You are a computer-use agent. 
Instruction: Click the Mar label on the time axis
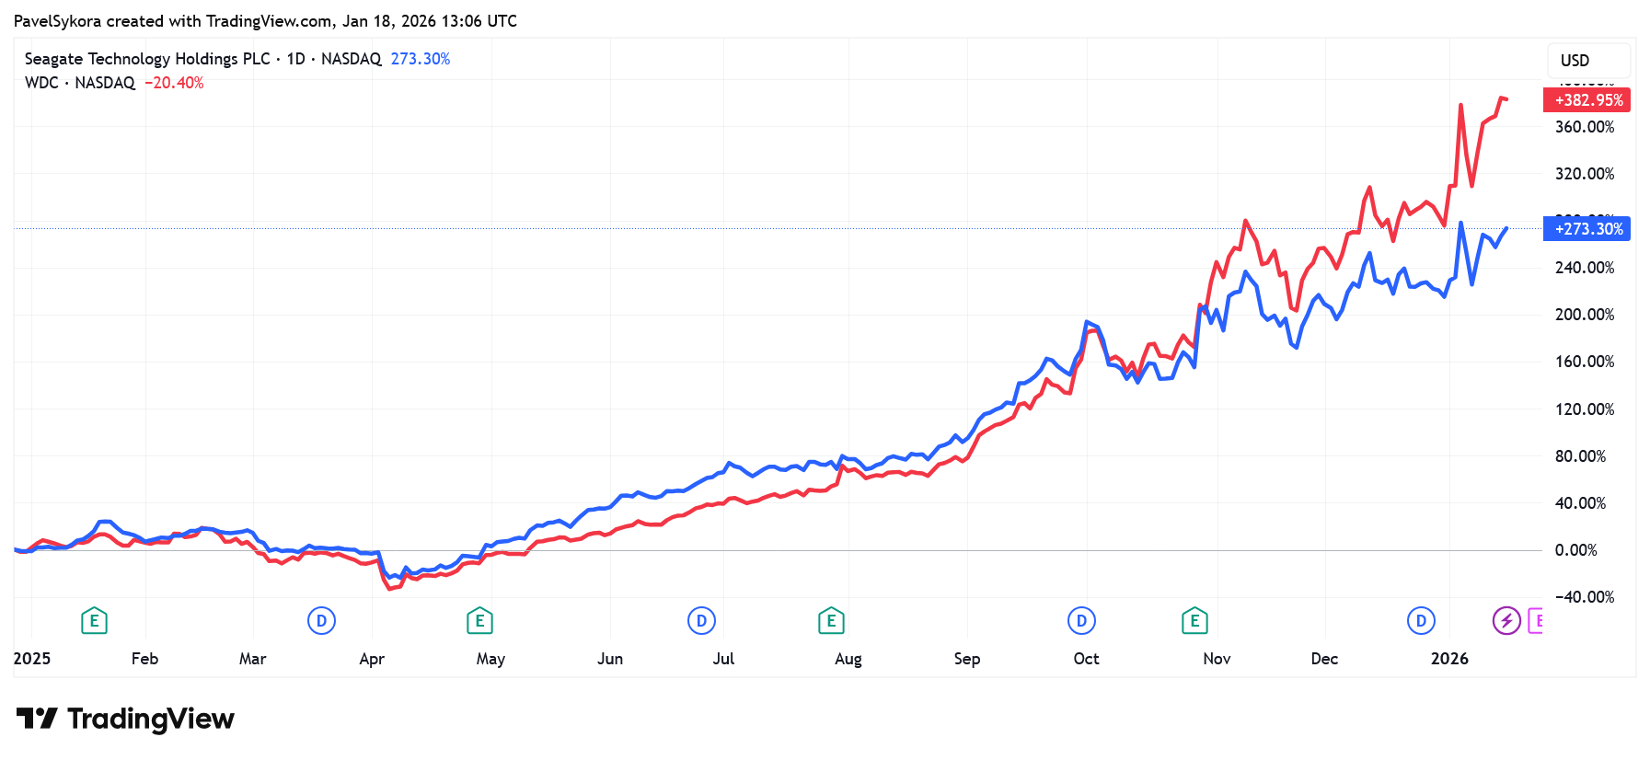point(253,659)
